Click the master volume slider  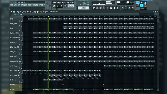47,6
